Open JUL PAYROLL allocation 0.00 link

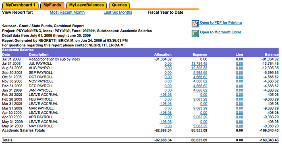pos(168,64)
